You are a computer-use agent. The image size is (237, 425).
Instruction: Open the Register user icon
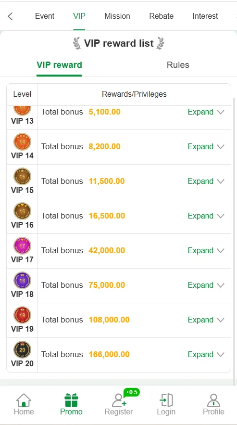pyautogui.click(x=119, y=400)
